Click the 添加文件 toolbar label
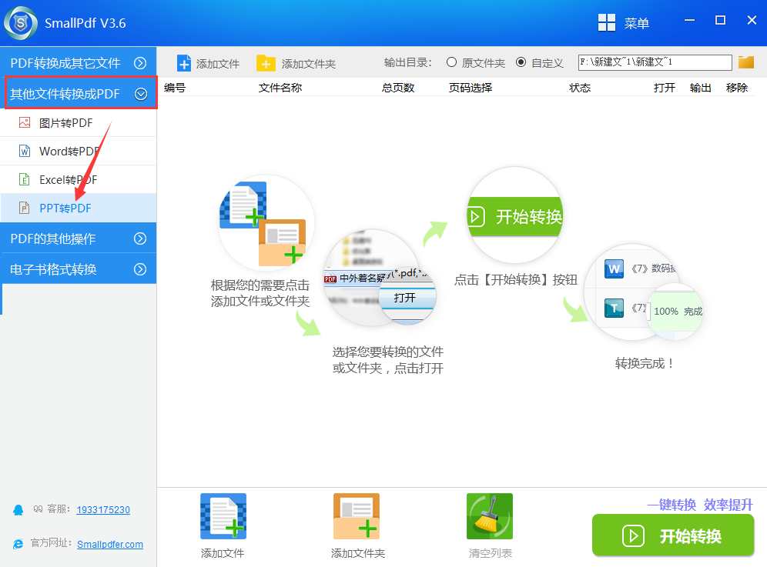 pos(218,64)
